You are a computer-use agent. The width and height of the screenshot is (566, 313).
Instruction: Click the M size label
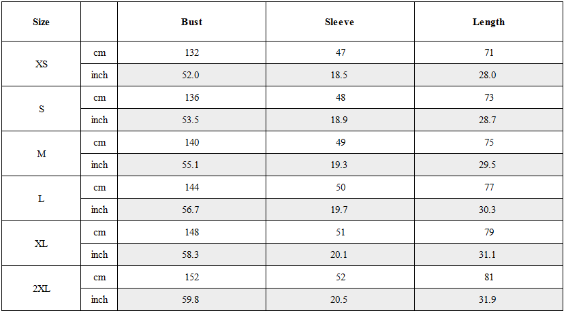coord(41,154)
